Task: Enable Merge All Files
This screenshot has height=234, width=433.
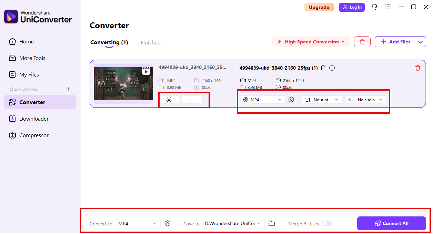Action: coord(327,223)
